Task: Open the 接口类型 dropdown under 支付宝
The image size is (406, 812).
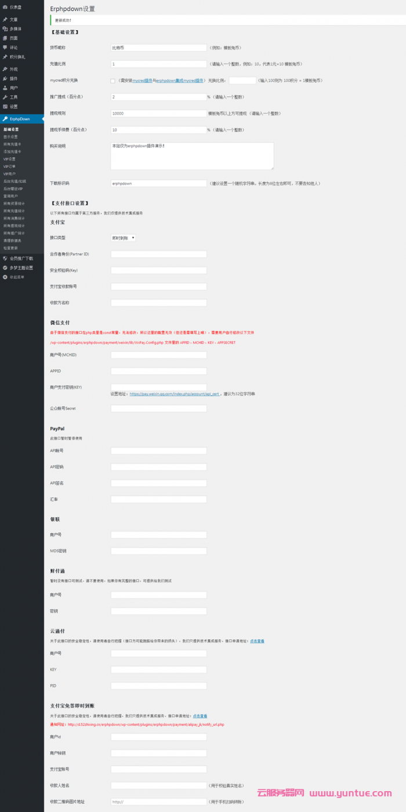Action: click(x=123, y=238)
